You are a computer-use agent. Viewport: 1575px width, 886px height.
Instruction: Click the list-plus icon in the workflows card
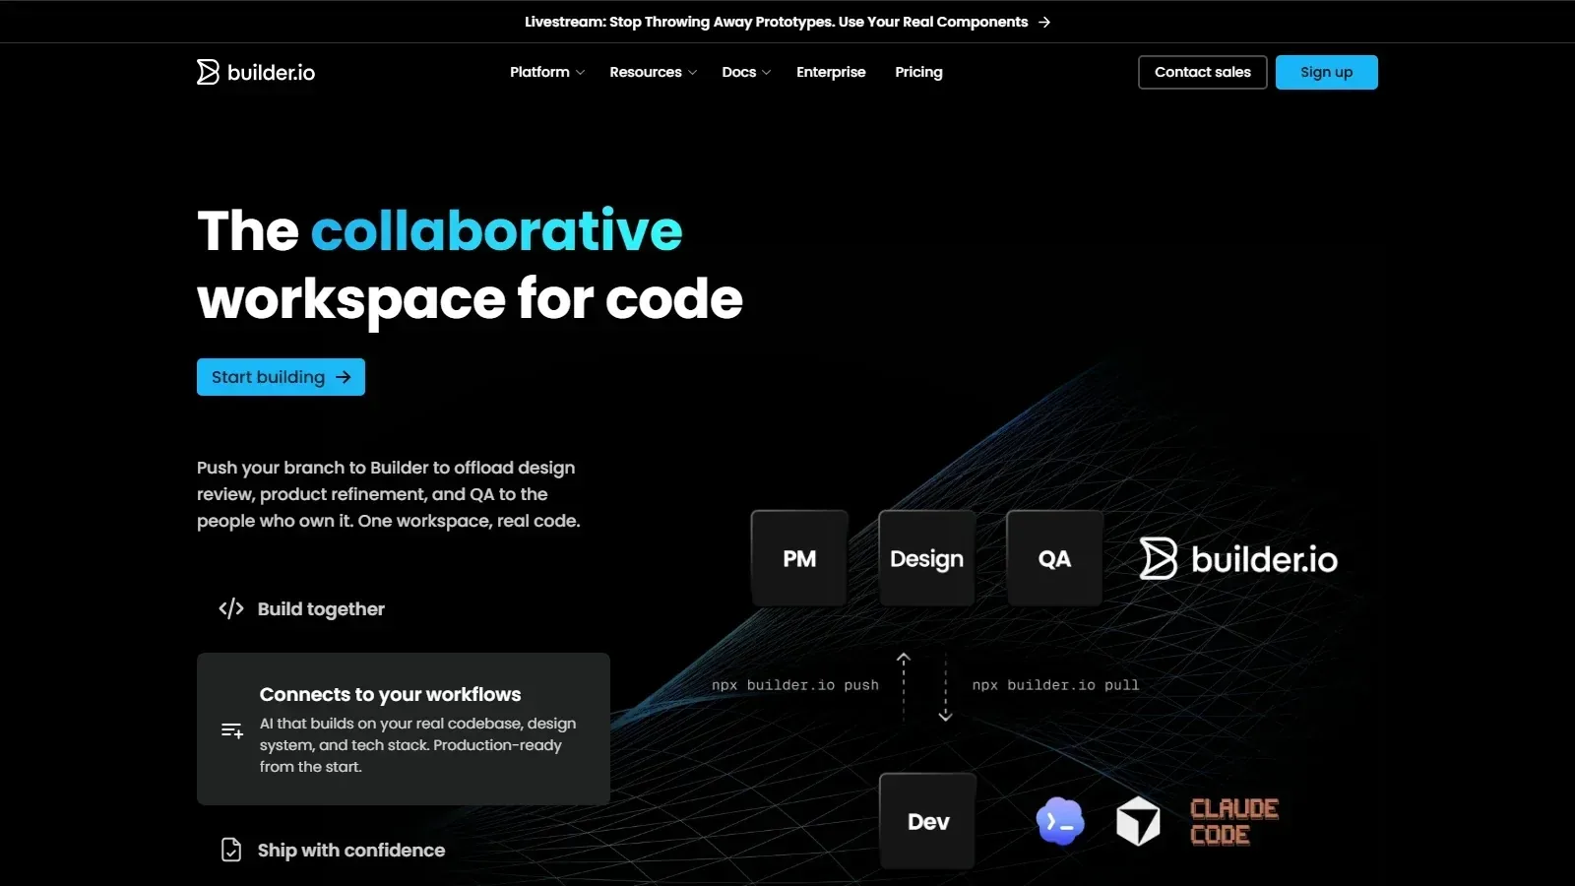(x=232, y=730)
